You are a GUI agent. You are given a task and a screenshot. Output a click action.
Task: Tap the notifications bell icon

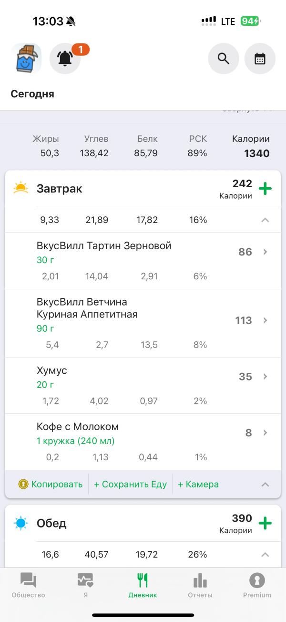point(65,59)
